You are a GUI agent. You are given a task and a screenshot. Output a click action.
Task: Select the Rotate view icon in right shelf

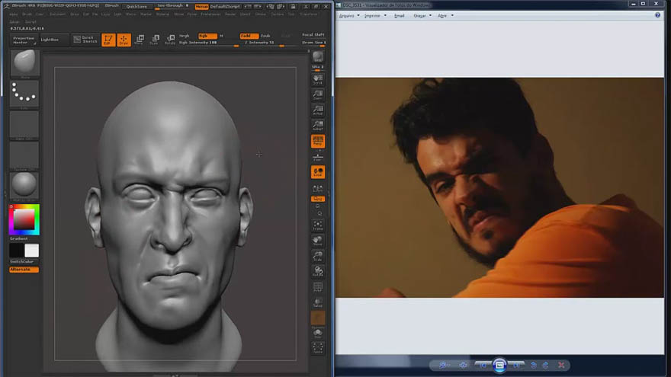click(317, 272)
